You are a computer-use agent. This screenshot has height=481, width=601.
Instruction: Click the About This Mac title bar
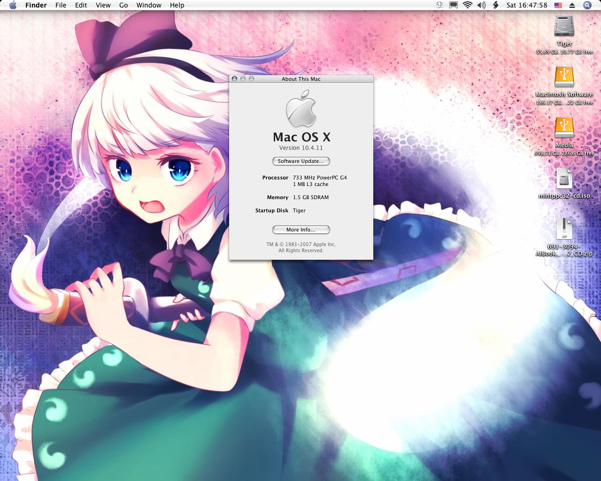[x=301, y=79]
